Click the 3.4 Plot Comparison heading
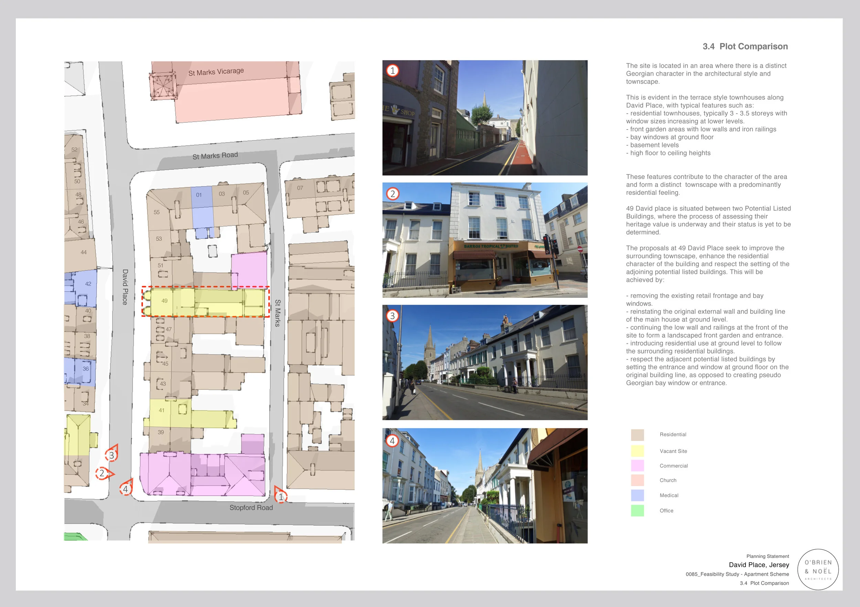 (745, 46)
